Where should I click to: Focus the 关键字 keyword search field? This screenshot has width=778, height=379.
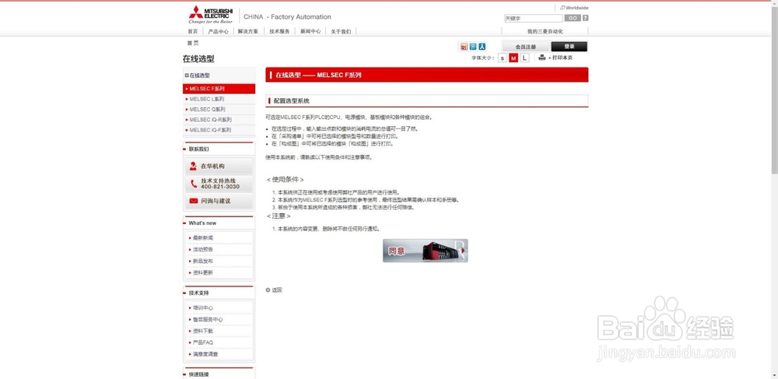(534, 19)
